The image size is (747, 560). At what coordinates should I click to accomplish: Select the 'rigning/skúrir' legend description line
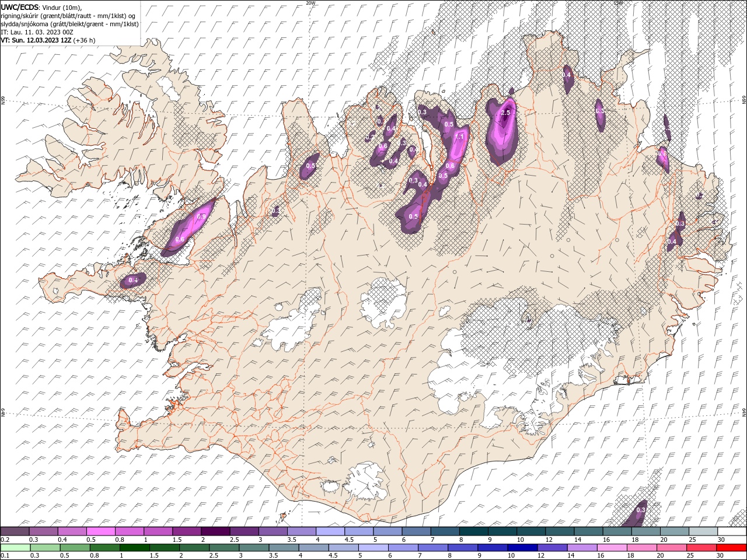[x=68, y=15]
